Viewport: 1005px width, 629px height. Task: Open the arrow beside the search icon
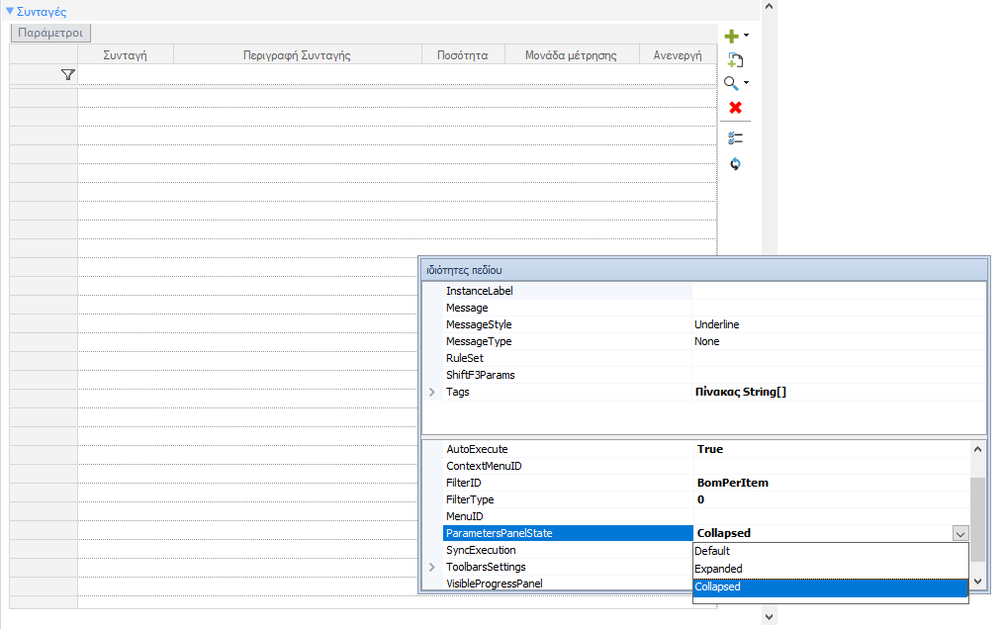[746, 83]
